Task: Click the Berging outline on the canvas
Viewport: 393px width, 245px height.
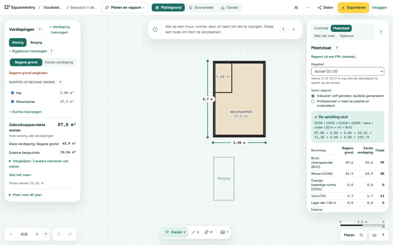Action: pyautogui.click(x=224, y=179)
